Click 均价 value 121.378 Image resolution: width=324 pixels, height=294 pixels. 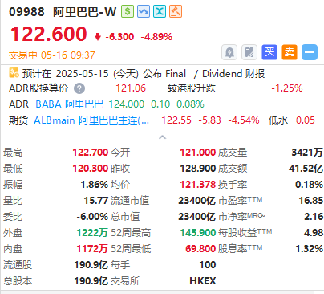coord(198,185)
